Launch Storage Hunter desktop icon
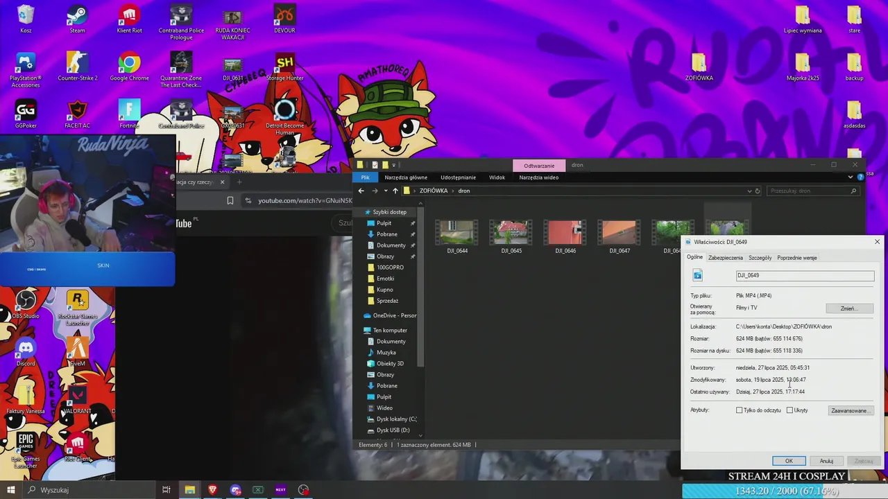The height and width of the screenshot is (499, 888). (x=284, y=67)
